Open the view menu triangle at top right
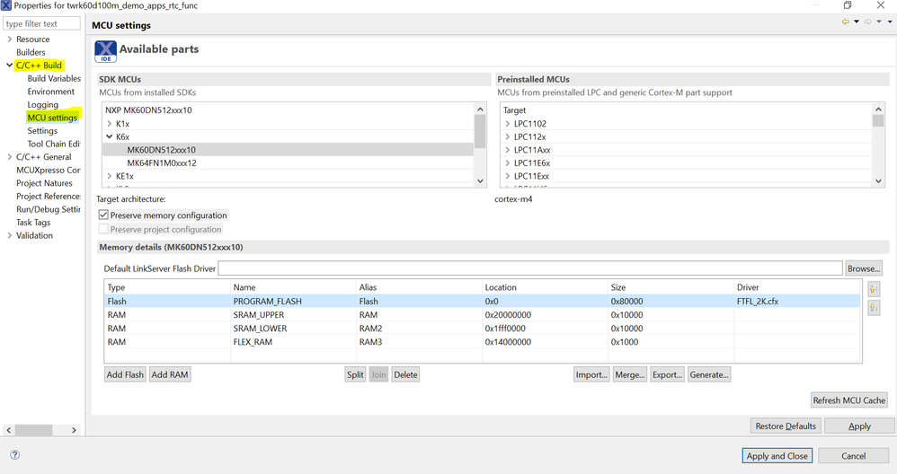 point(890,22)
